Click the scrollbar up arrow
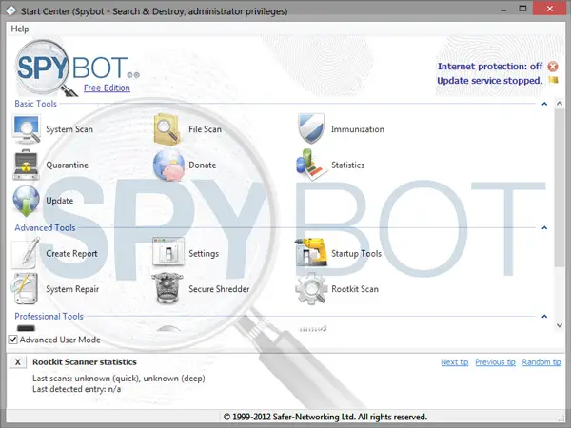 tap(560, 104)
